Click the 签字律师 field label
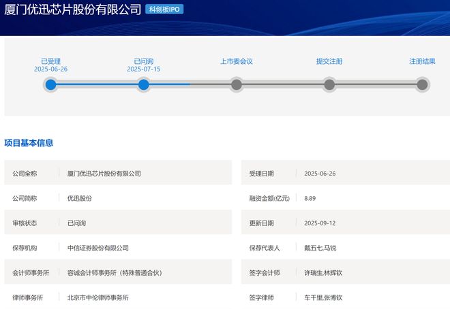450x309 pixels. [261, 297]
